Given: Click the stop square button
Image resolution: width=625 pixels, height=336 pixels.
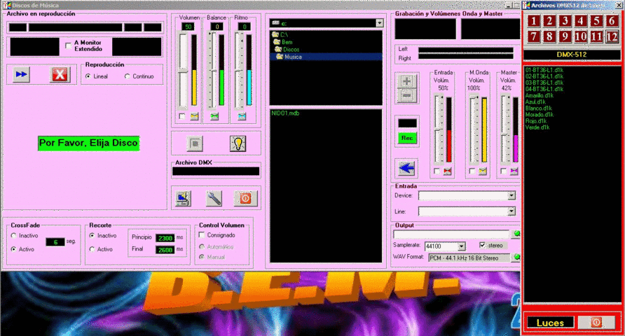Looking at the screenshot, I should 195,143.
